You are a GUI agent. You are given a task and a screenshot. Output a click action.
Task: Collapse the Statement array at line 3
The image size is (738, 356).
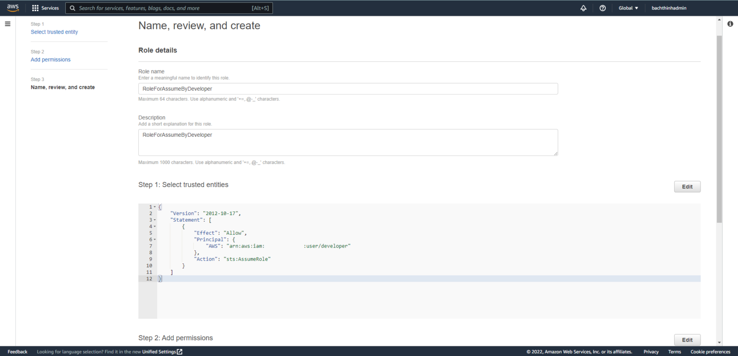[x=155, y=220]
